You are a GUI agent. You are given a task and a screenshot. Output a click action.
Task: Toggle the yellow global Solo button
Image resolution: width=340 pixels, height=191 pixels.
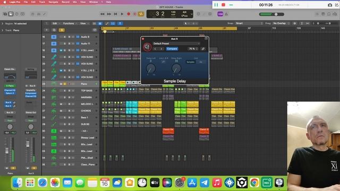pos(62,30)
